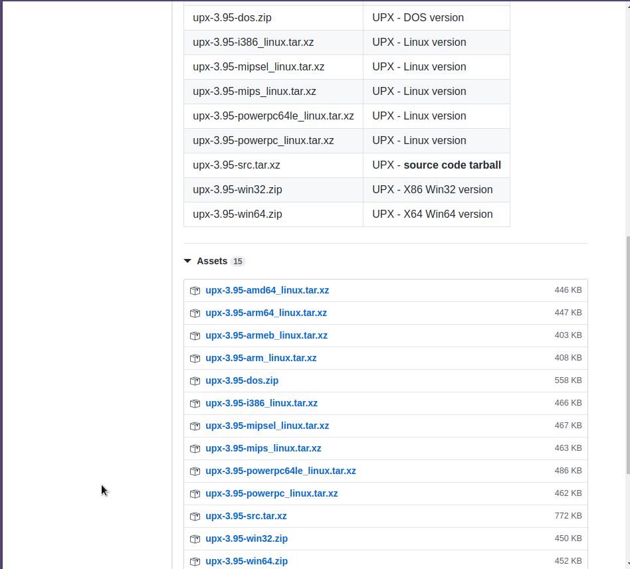Click package icon beside upx-3.95-powerpc64le_linux.tar.xz
The image size is (630, 569).
coord(195,471)
